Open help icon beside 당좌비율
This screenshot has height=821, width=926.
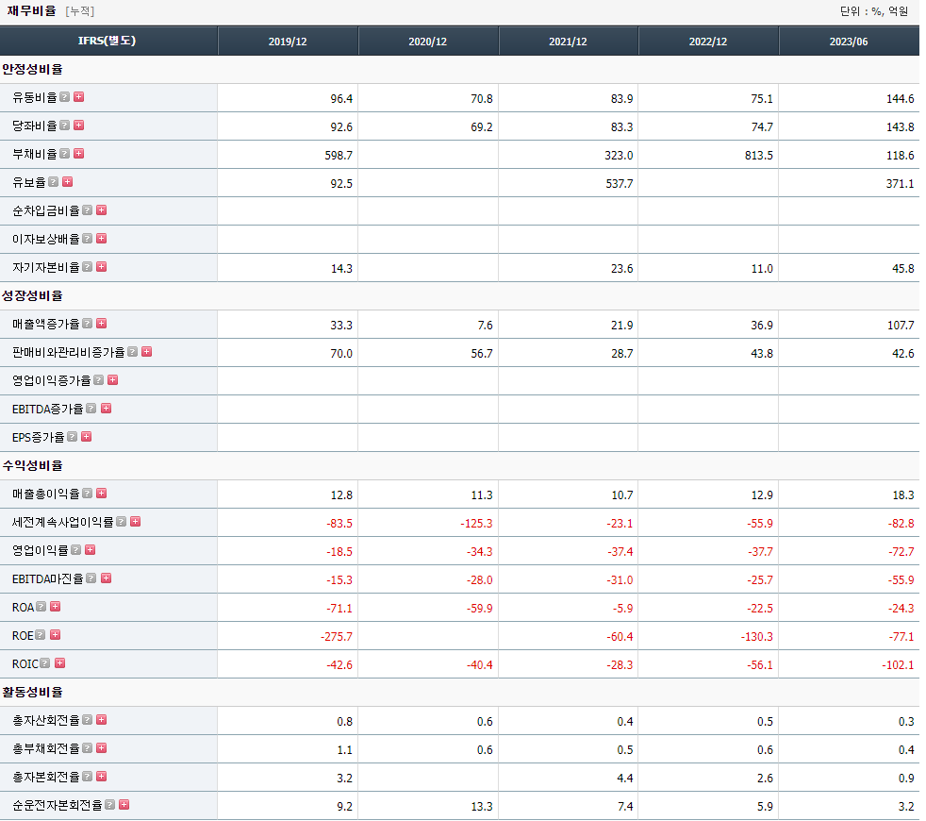(65, 126)
